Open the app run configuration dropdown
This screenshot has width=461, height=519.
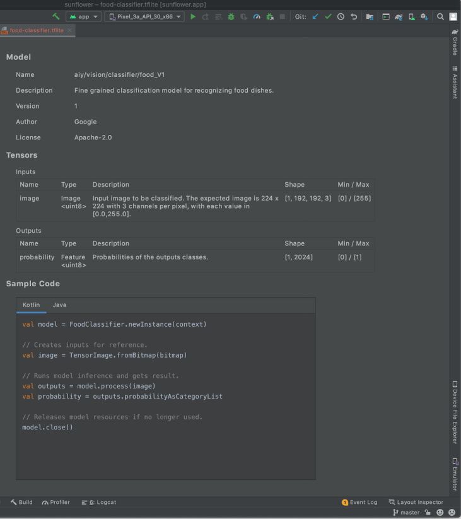[x=83, y=16]
